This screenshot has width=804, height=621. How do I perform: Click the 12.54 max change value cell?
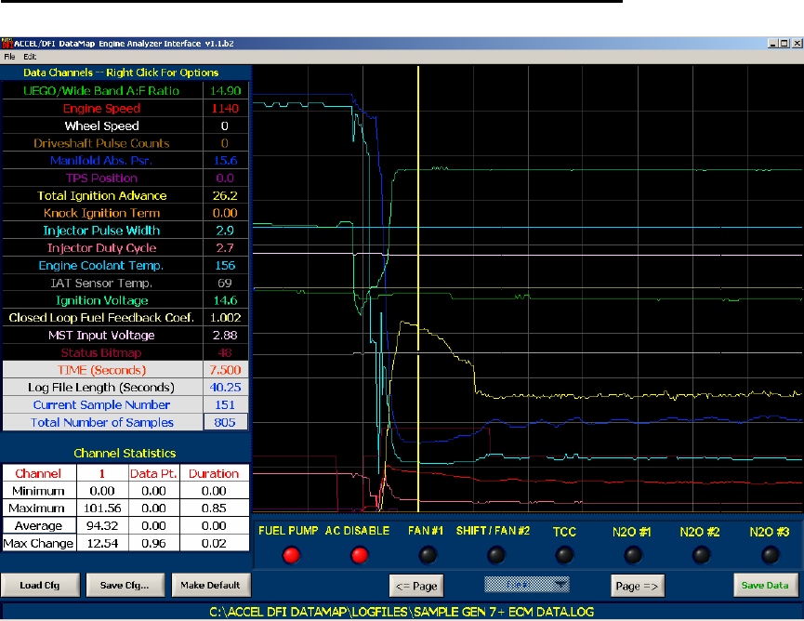tap(102, 543)
